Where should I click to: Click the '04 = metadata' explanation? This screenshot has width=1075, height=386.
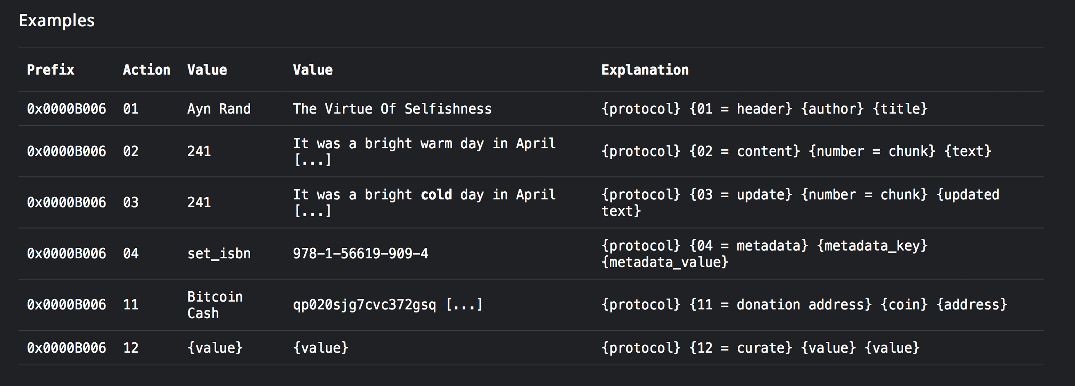pyautogui.click(x=764, y=253)
